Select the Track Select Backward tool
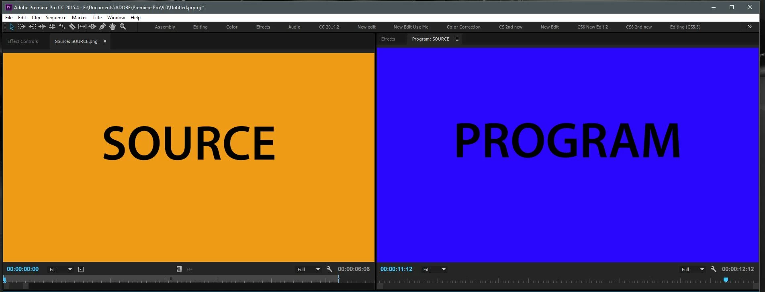This screenshot has height=292, width=765. [32, 27]
